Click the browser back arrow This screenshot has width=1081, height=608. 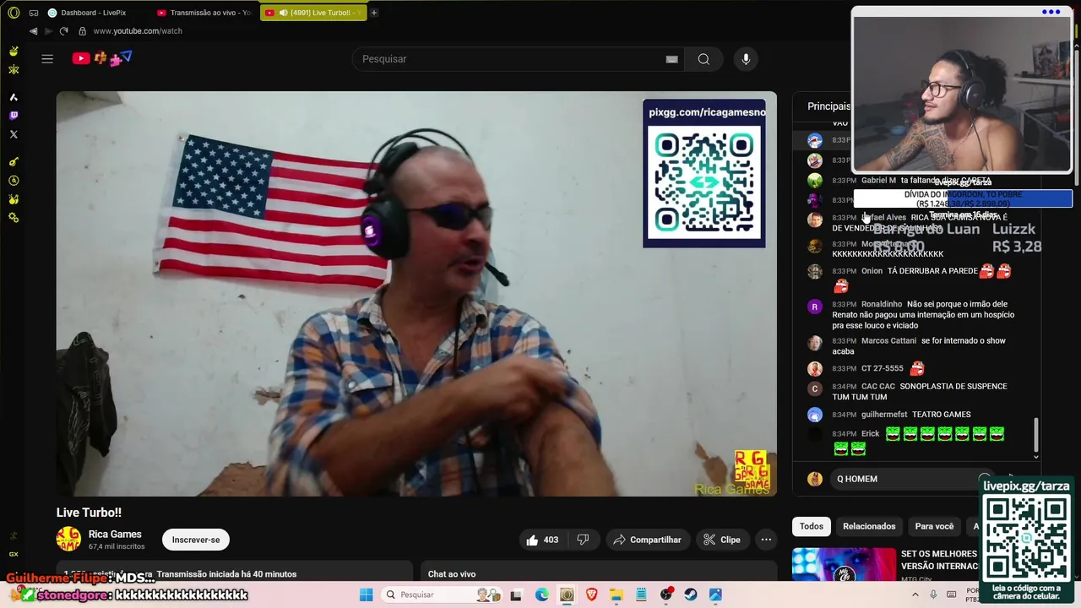[x=33, y=31]
